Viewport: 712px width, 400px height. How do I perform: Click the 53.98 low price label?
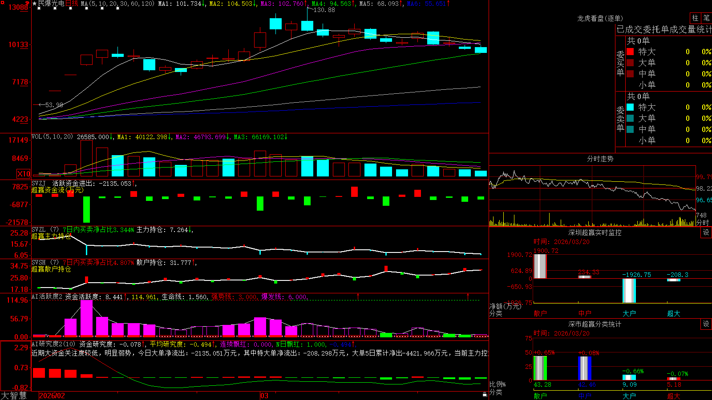[x=54, y=105]
